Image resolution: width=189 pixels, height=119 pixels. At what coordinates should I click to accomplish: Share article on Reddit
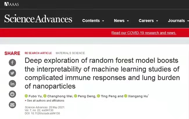pos(12,94)
